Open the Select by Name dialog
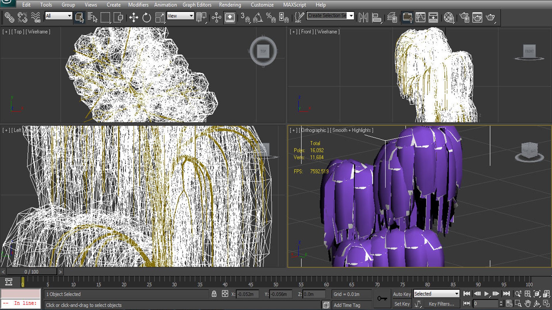This screenshot has width=552, height=310. click(x=92, y=18)
